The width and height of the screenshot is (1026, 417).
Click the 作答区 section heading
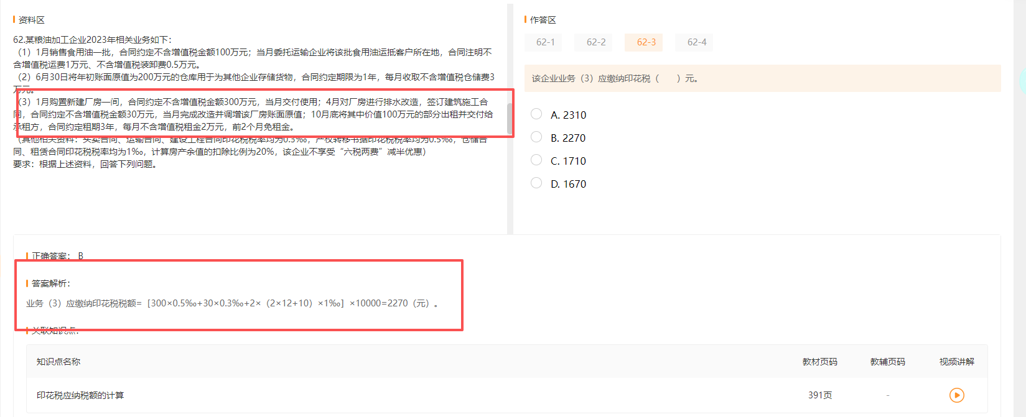pos(543,20)
